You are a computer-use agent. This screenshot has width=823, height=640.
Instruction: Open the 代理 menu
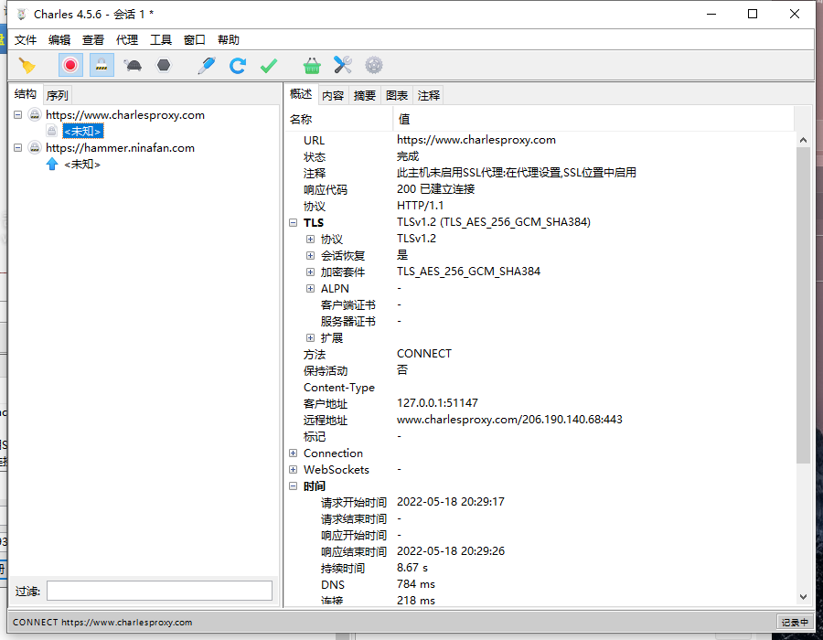pos(127,40)
